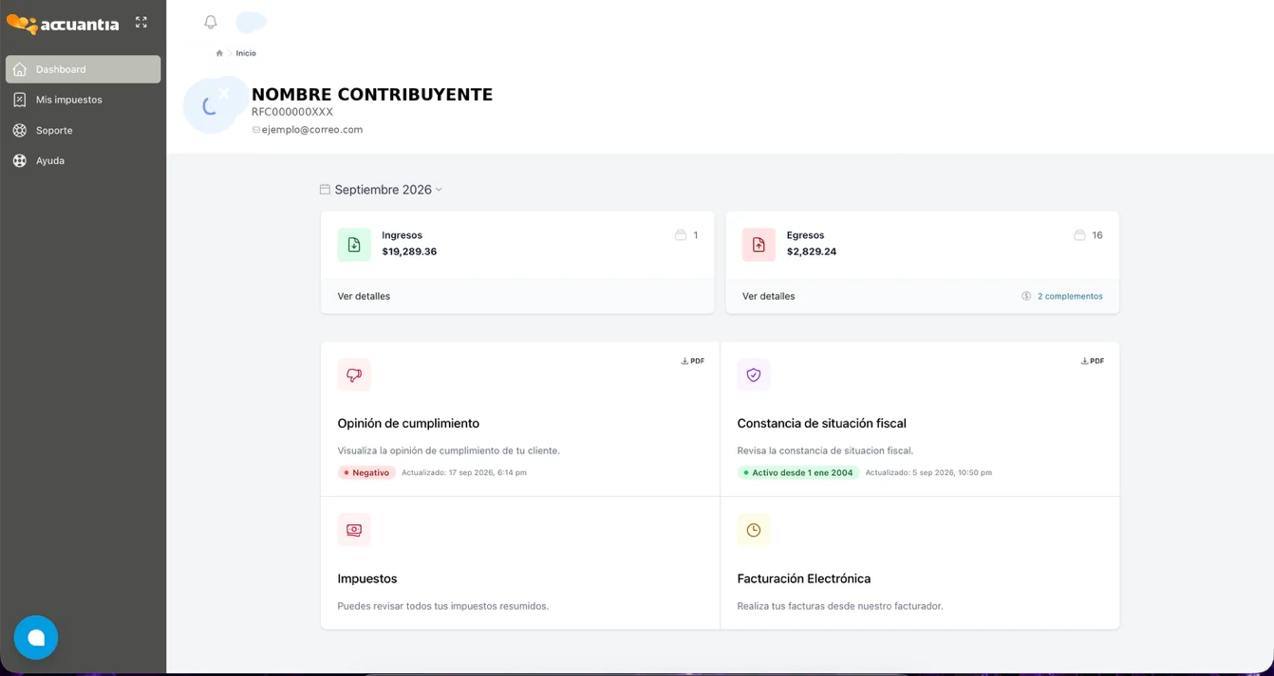Open Constancia de situación fiscal title
This screenshot has height=676, width=1274.
(822, 423)
